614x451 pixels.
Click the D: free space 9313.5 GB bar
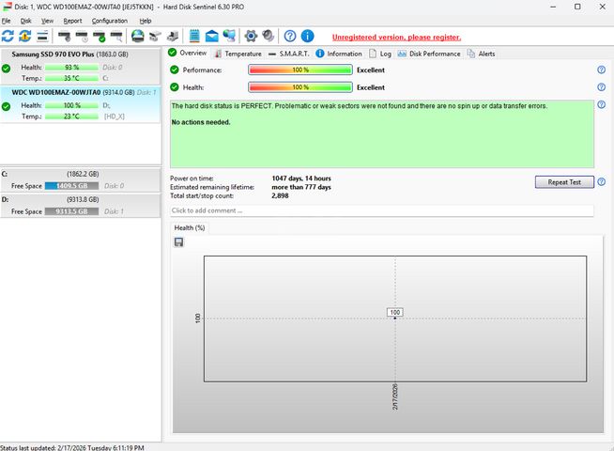coord(71,211)
